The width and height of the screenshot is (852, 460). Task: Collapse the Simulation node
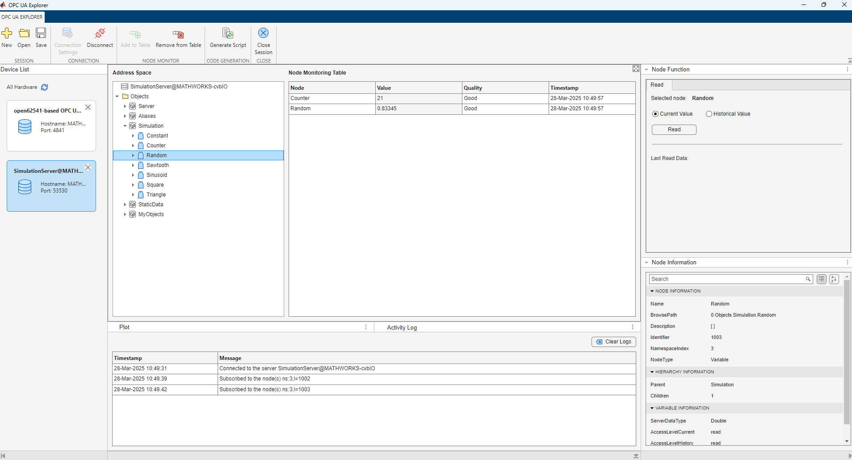point(125,125)
